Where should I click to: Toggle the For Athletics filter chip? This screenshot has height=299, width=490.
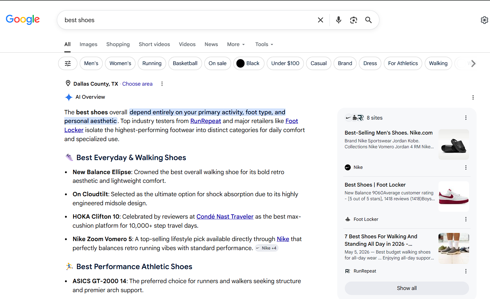click(403, 64)
